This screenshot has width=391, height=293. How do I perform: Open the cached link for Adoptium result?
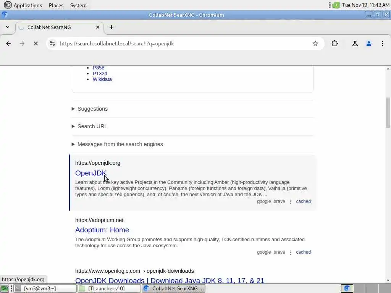[x=303, y=252]
